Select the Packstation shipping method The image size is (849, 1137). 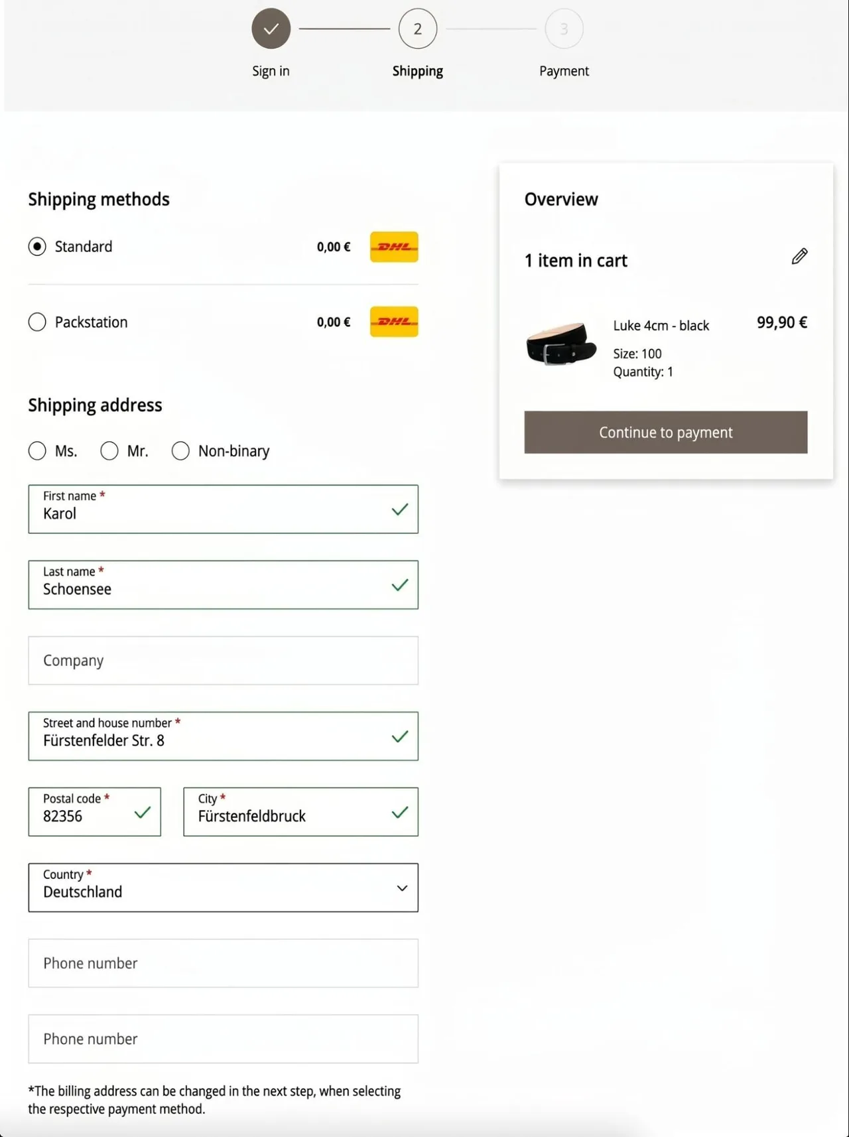click(37, 322)
